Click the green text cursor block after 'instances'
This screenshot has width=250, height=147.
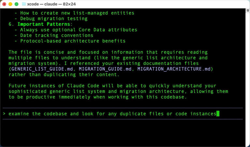tap(218, 114)
